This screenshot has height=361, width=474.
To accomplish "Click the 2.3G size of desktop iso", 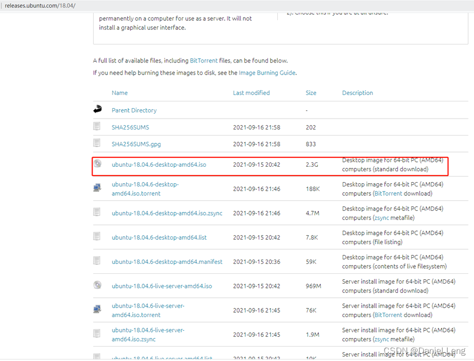I will click(x=312, y=165).
